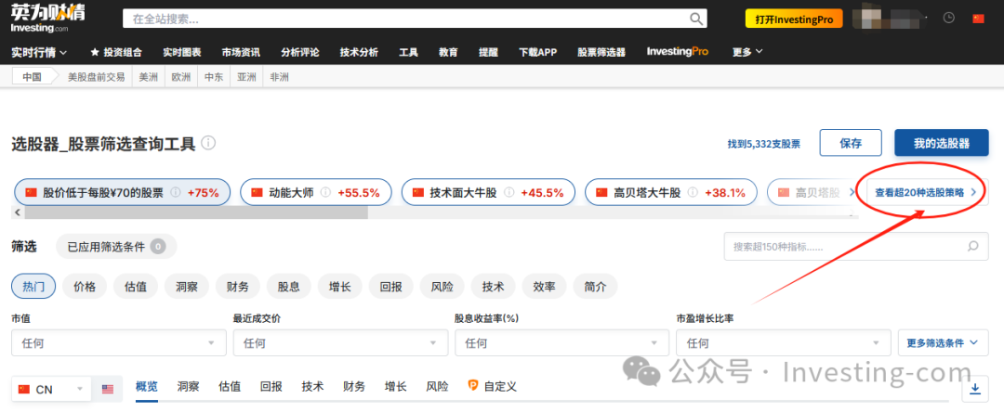
Task: Select the 热门 filter category chip
Action: coord(33,287)
